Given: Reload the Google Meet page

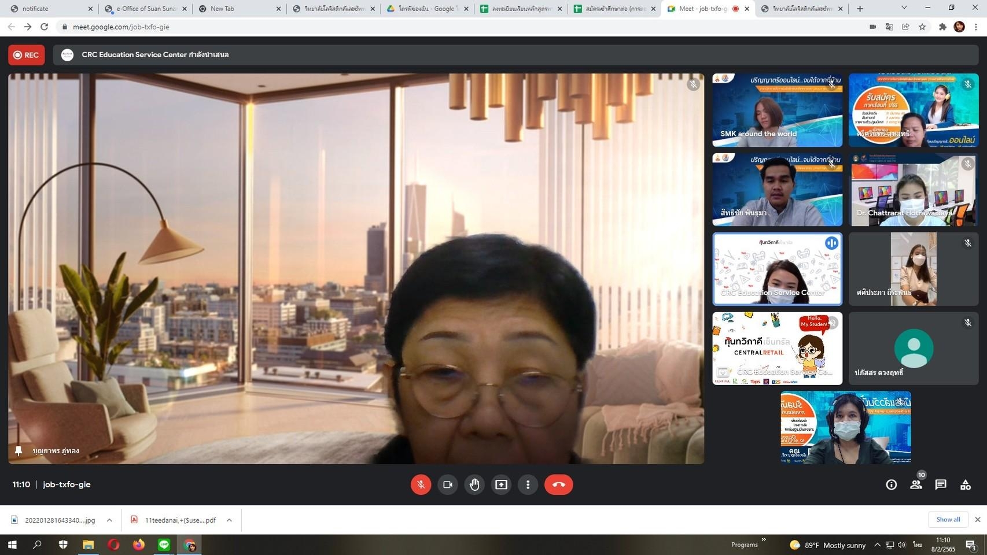Looking at the screenshot, I should [45, 27].
